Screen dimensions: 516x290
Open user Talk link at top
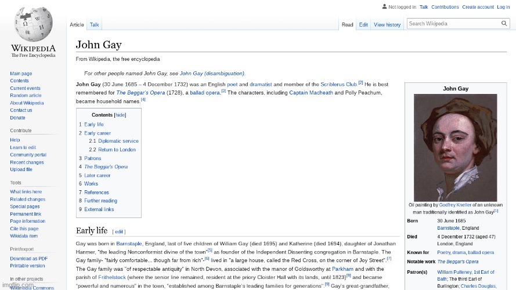(424, 7)
